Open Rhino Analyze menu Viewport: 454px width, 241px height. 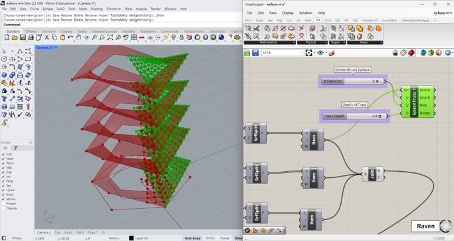click(x=141, y=8)
